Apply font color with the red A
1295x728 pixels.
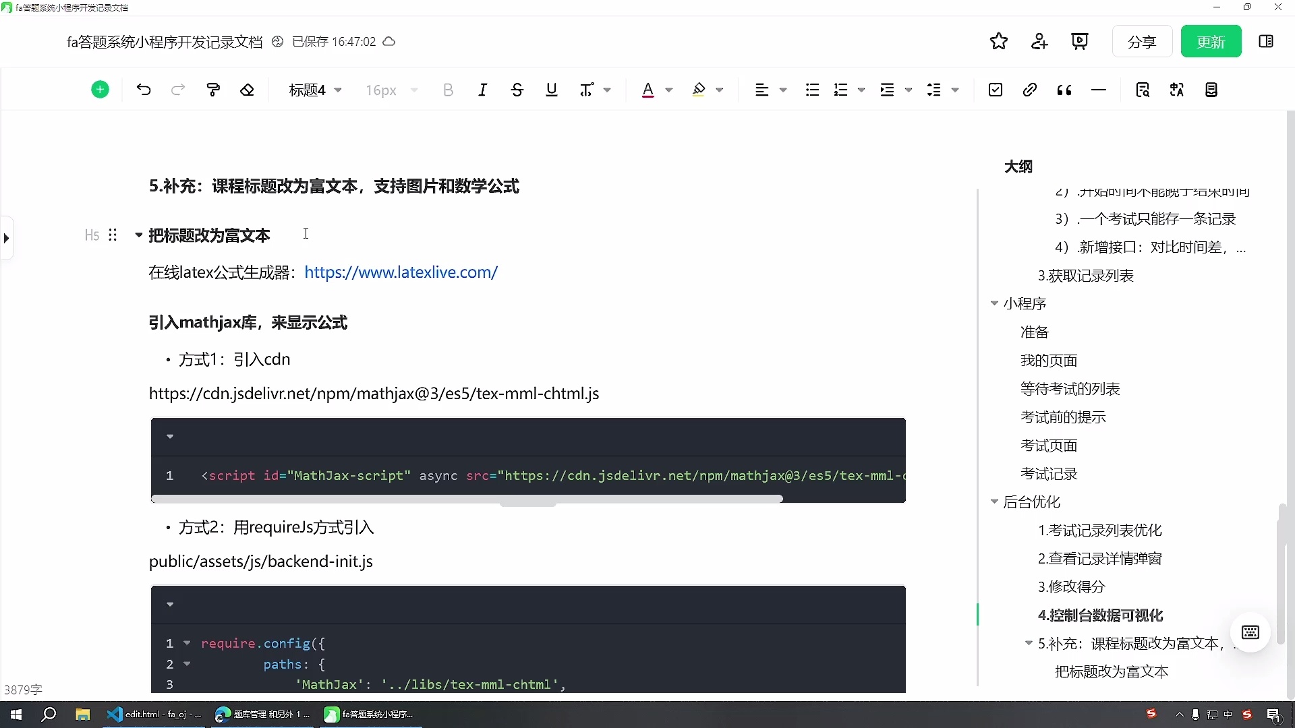pos(647,90)
